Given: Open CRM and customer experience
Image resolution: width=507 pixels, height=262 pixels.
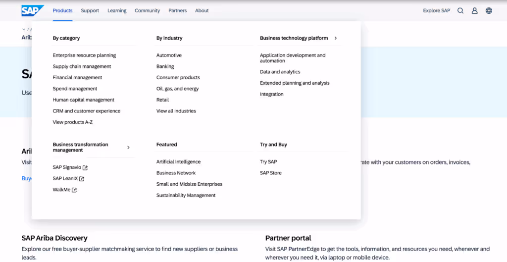Looking at the screenshot, I should (87, 111).
